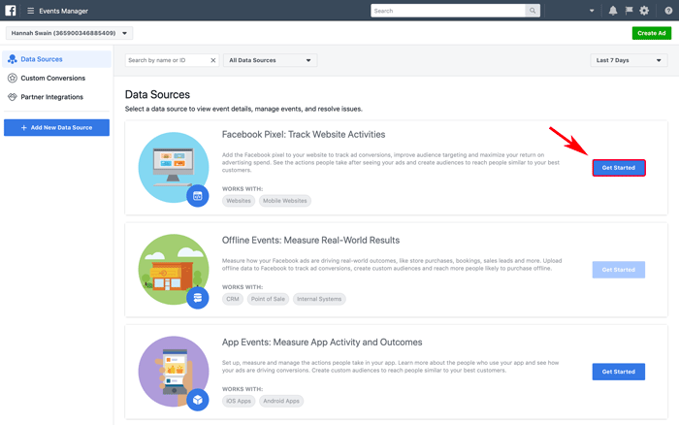Open the Hannah Swain account selector

[x=69, y=33]
